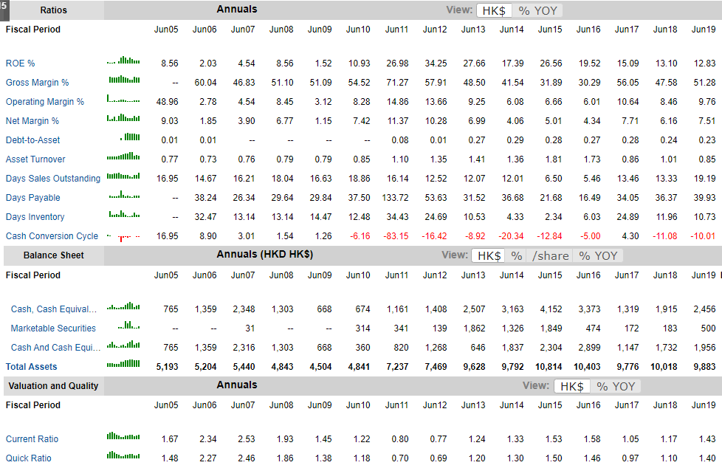Select HK$ view in Balance Sheet section
This screenshot has height=468, width=722.
[x=489, y=255]
